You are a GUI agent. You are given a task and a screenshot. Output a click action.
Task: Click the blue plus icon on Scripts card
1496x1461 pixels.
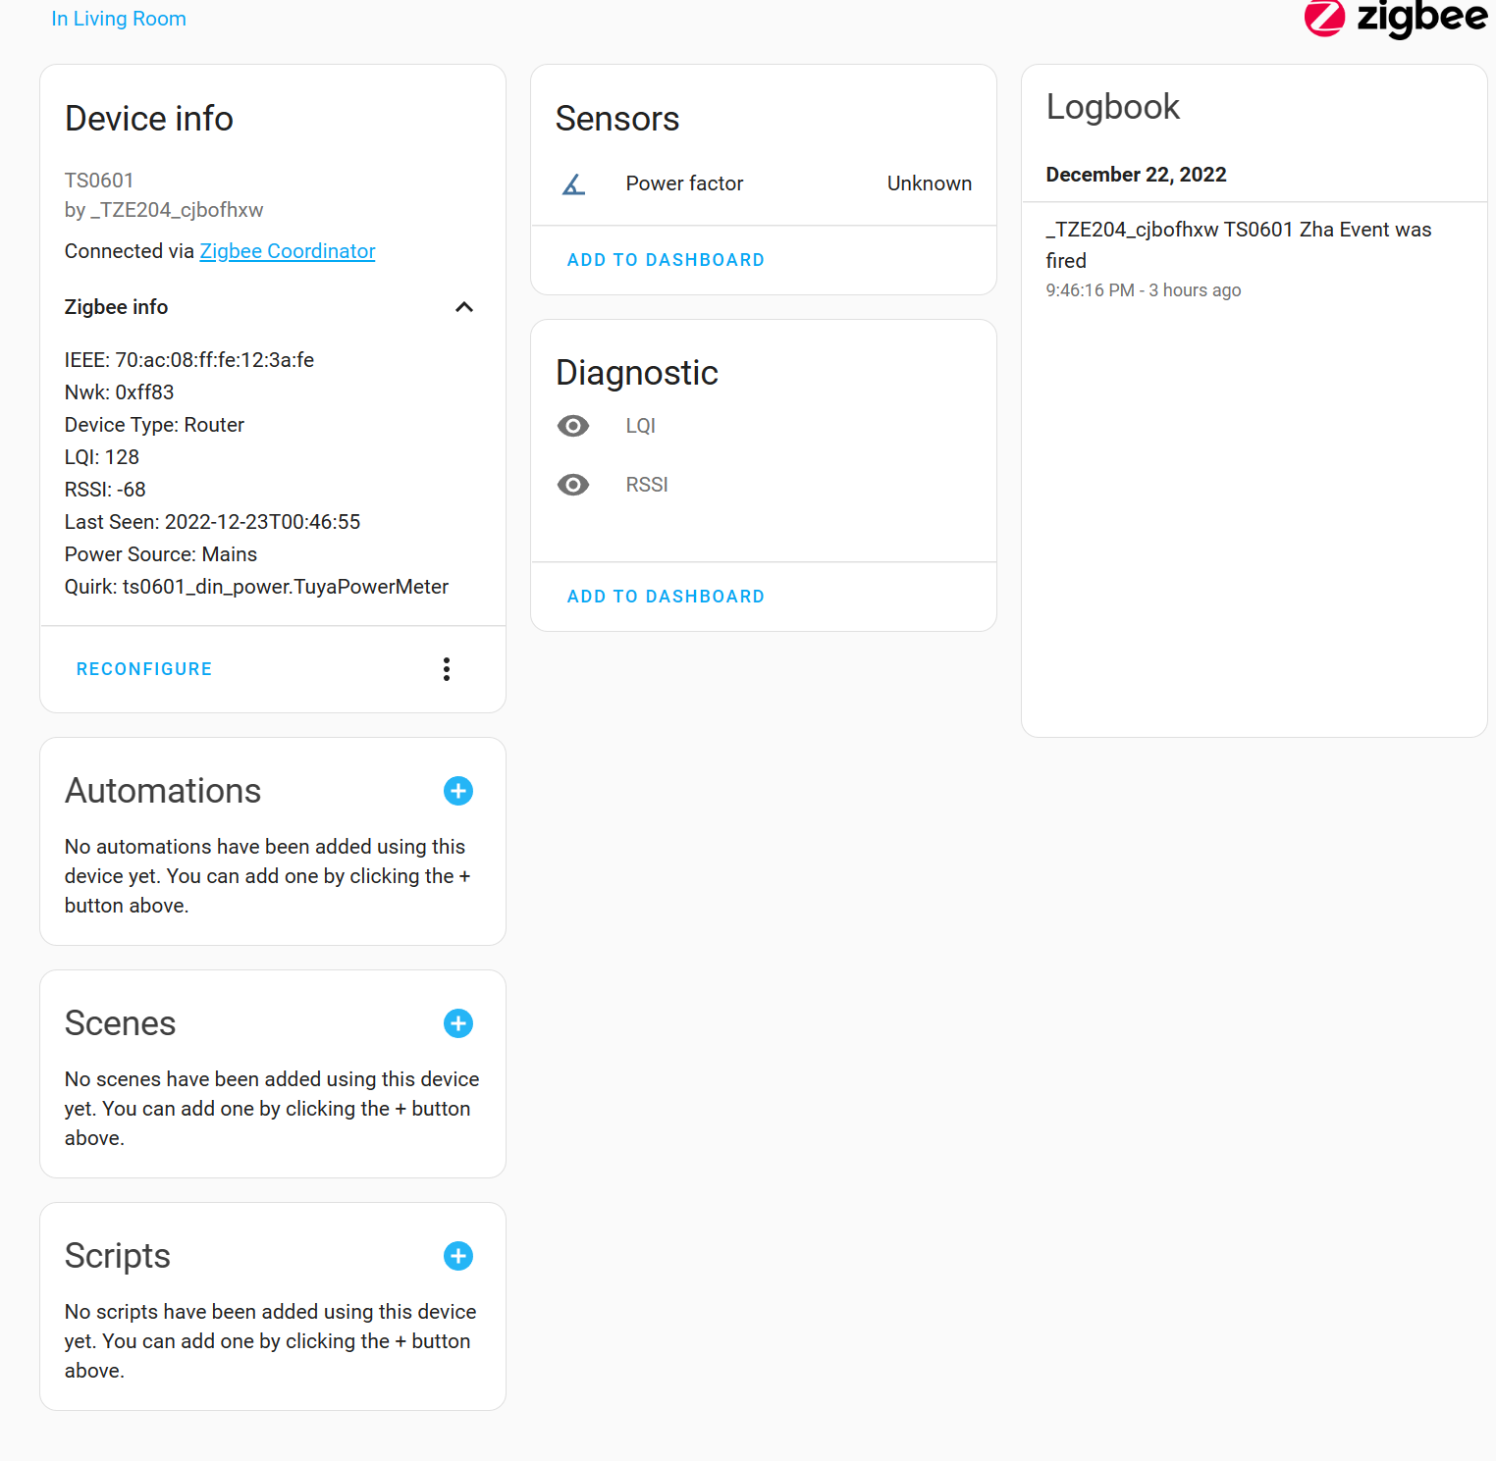point(458,1256)
